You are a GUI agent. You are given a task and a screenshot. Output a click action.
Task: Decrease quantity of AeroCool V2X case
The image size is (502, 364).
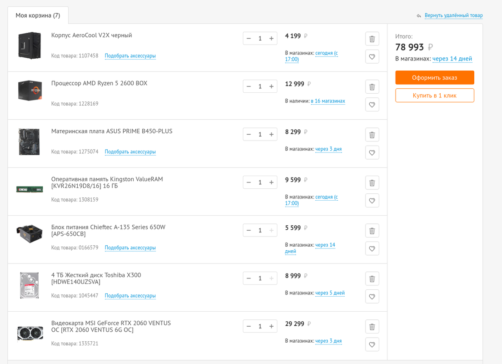pos(249,39)
